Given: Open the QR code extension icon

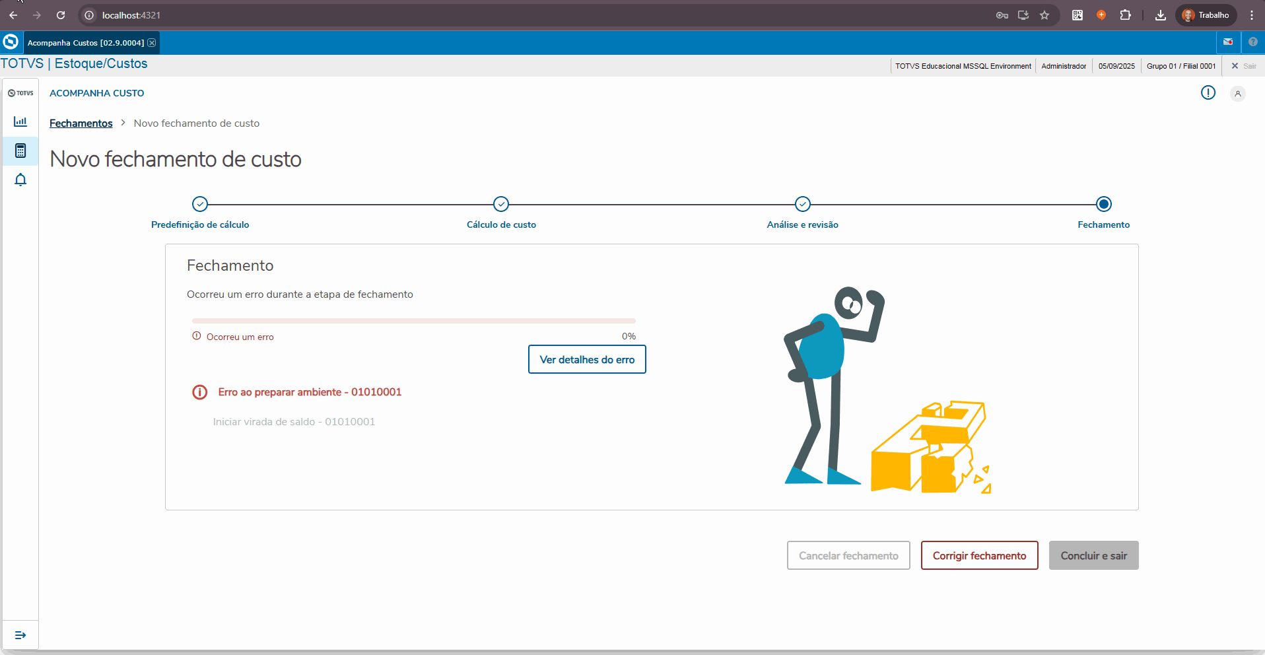Looking at the screenshot, I should [1077, 15].
